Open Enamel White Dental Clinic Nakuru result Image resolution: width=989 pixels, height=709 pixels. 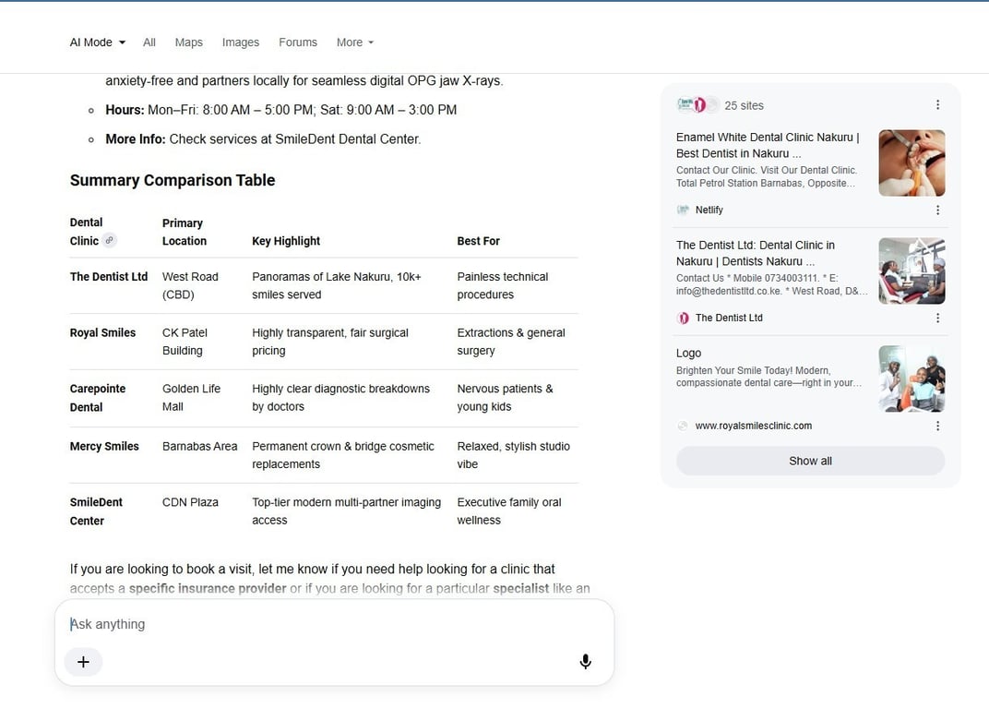768,145
